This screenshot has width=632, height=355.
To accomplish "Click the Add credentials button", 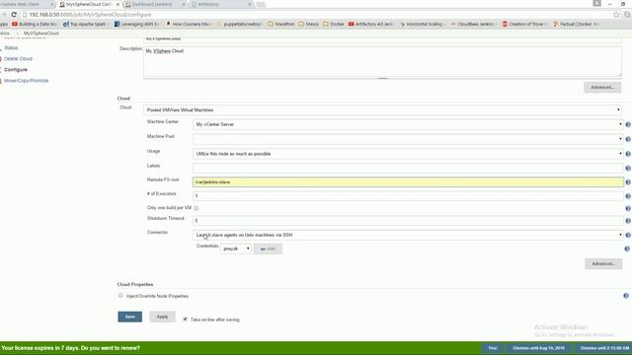I will tap(268, 248).
